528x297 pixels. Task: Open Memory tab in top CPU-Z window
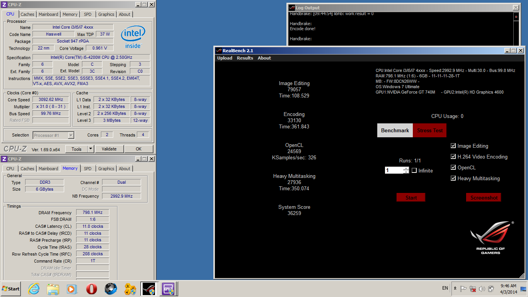(x=70, y=14)
